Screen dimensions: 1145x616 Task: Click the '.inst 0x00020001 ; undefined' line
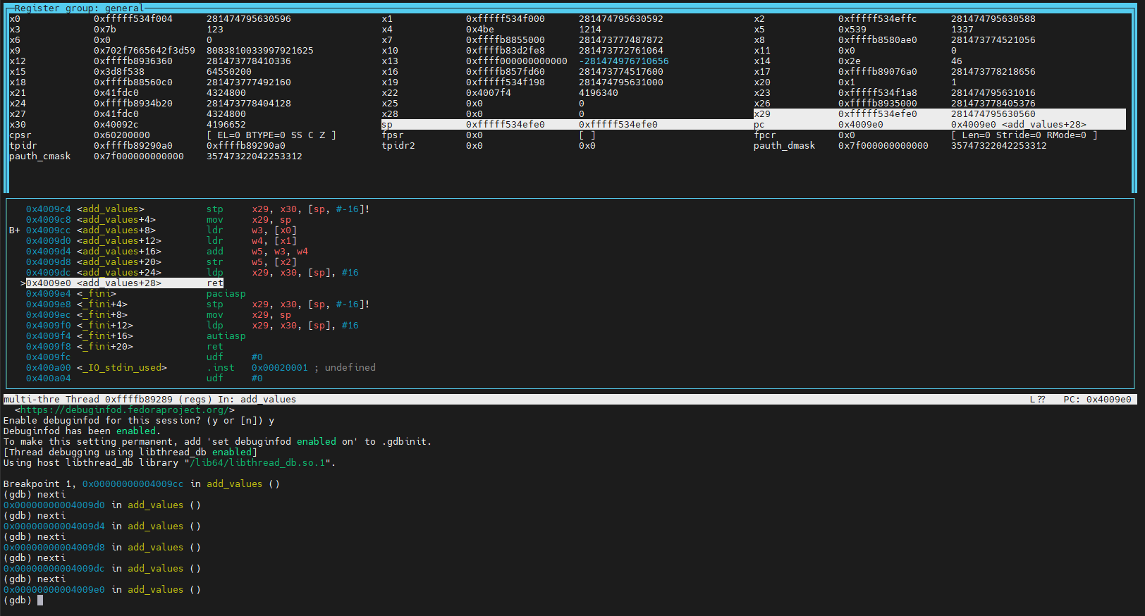(x=290, y=368)
